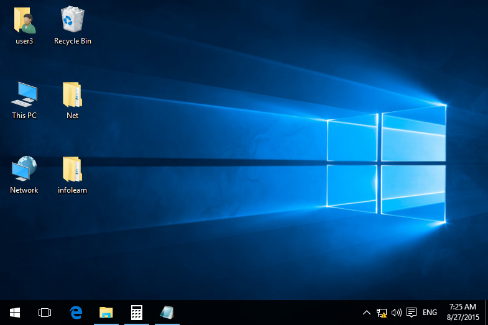Open the Start menu
Viewport: 488px width, 325px height.
[15, 313]
